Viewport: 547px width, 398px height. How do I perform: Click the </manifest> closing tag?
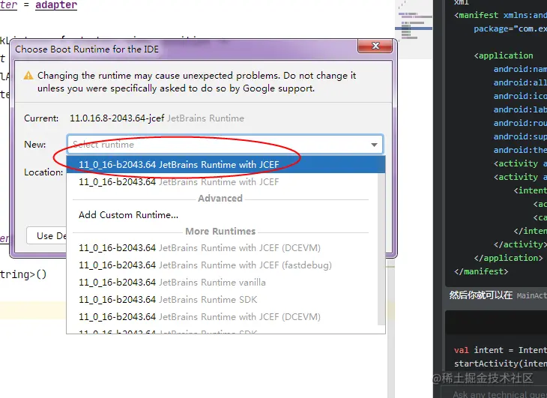pyautogui.click(x=481, y=271)
